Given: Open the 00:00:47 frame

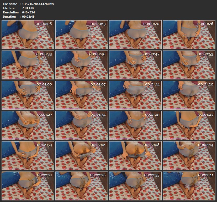Looking at the screenshot, I should (135, 65).
